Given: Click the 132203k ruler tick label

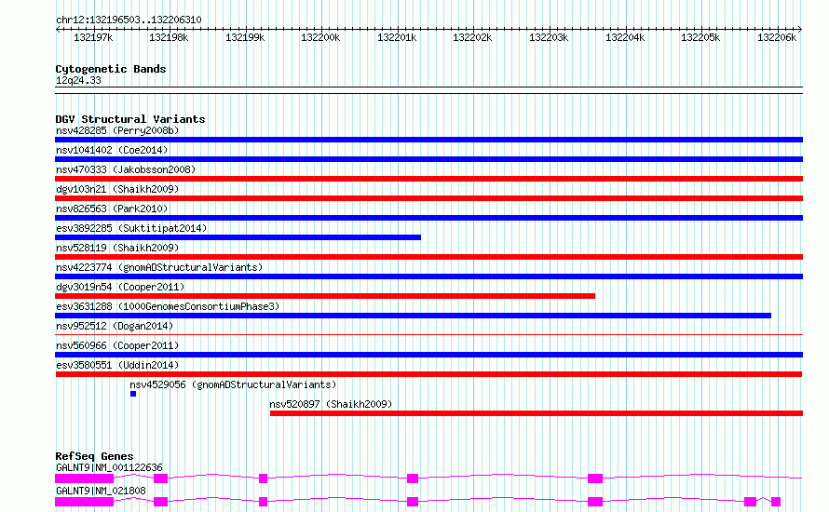Looking at the screenshot, I should point(549,37).
